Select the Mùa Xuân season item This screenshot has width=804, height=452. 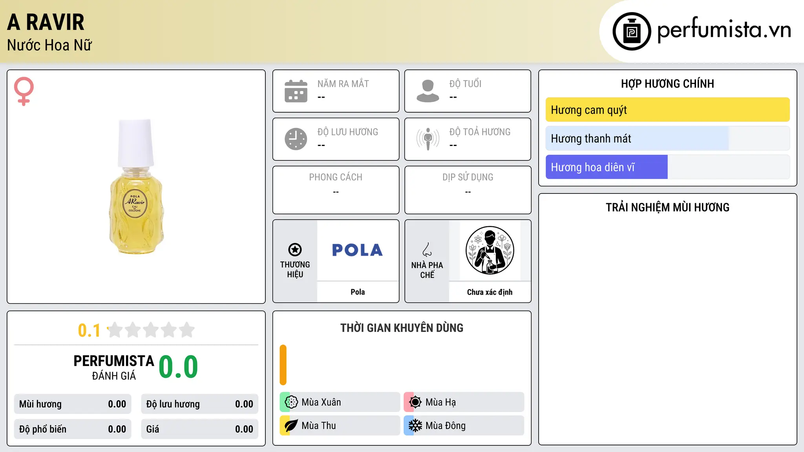(340, 402)
